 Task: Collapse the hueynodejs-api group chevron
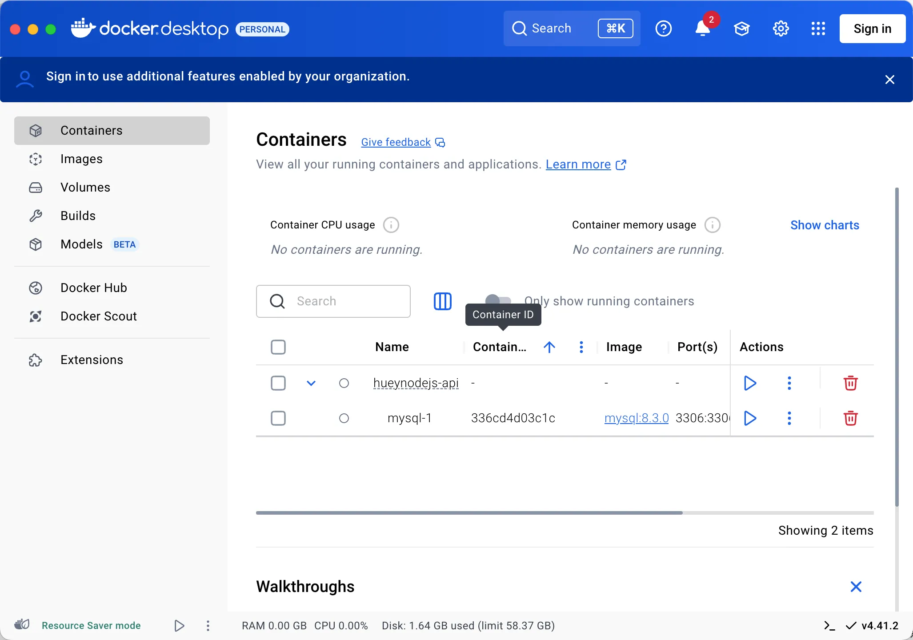tap(311, 383)
